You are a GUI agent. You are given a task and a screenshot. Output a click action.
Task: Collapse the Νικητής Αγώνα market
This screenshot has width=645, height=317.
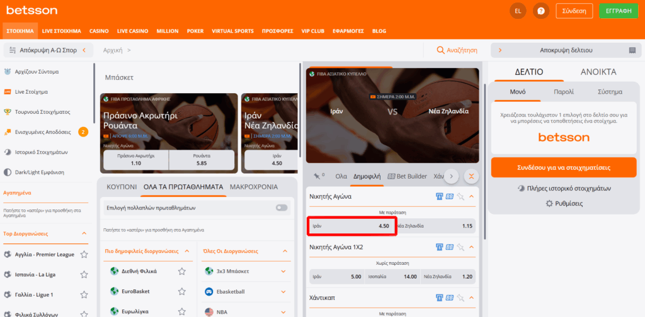pos(471,197)
